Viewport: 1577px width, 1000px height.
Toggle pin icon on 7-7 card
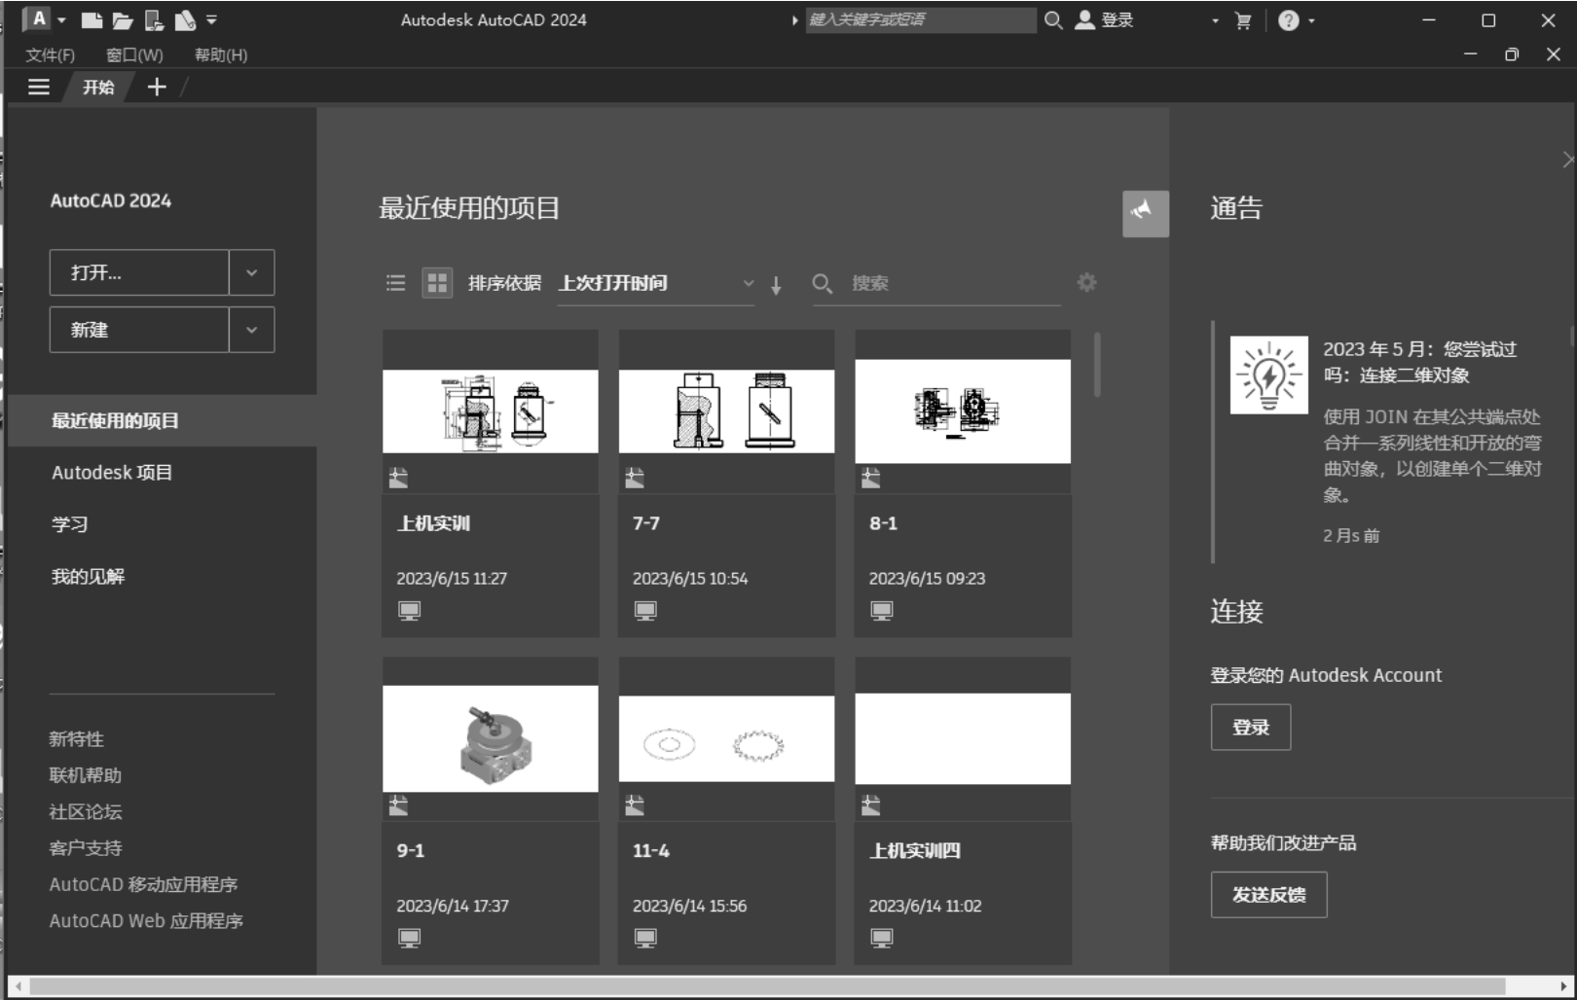coord(635,478)
